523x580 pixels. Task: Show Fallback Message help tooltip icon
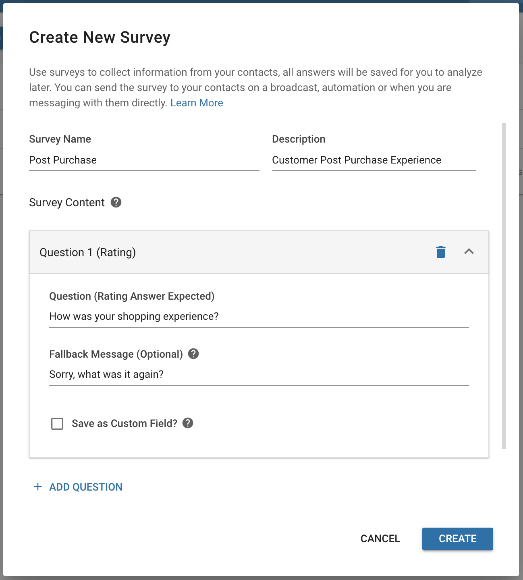point(193,354)
